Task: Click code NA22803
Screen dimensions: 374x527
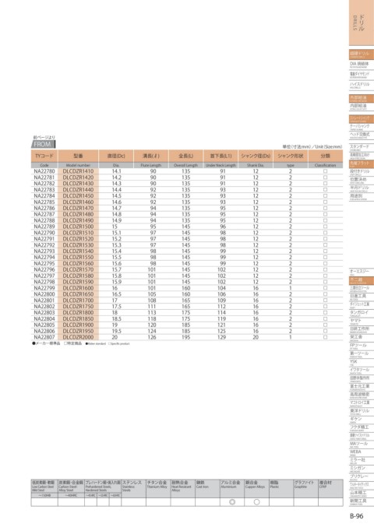Action: [44, 313]
